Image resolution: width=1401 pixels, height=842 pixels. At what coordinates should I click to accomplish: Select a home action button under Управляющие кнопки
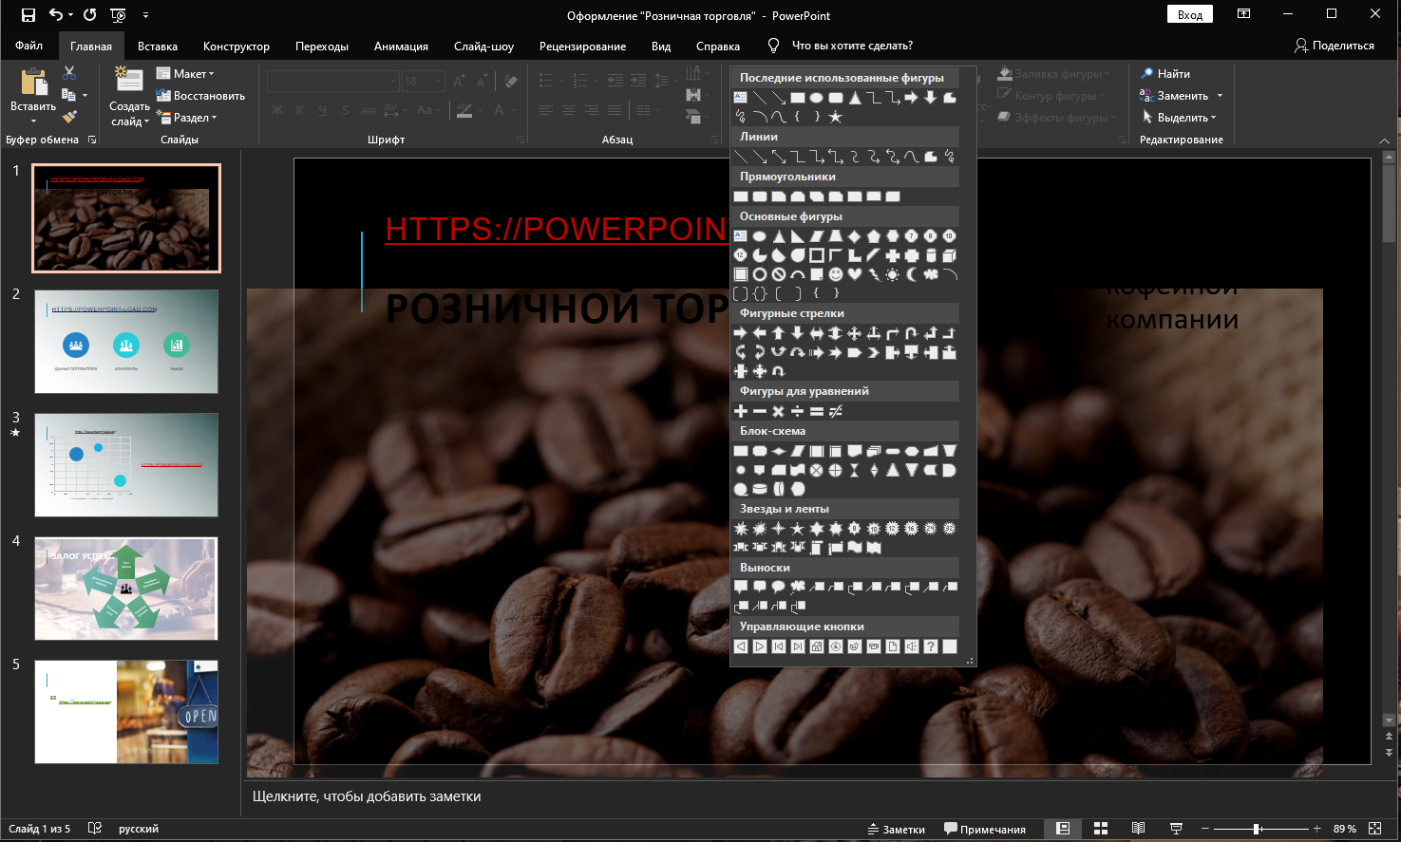pos(817,646)
